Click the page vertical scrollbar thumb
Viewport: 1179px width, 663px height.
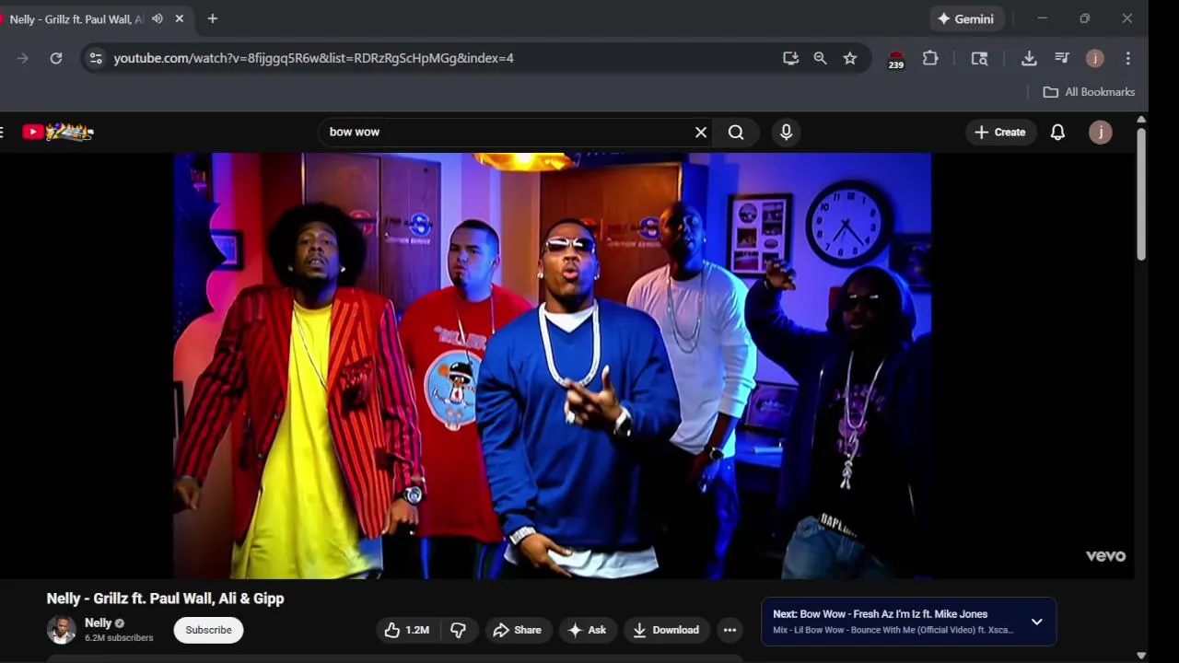(1141, 193)
